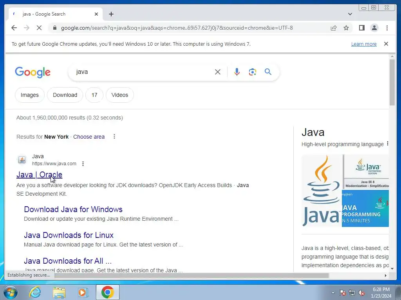
Task: Click the share this page icon
Action: 334,28
